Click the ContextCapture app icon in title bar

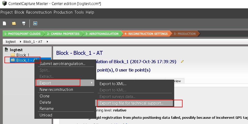4,3
